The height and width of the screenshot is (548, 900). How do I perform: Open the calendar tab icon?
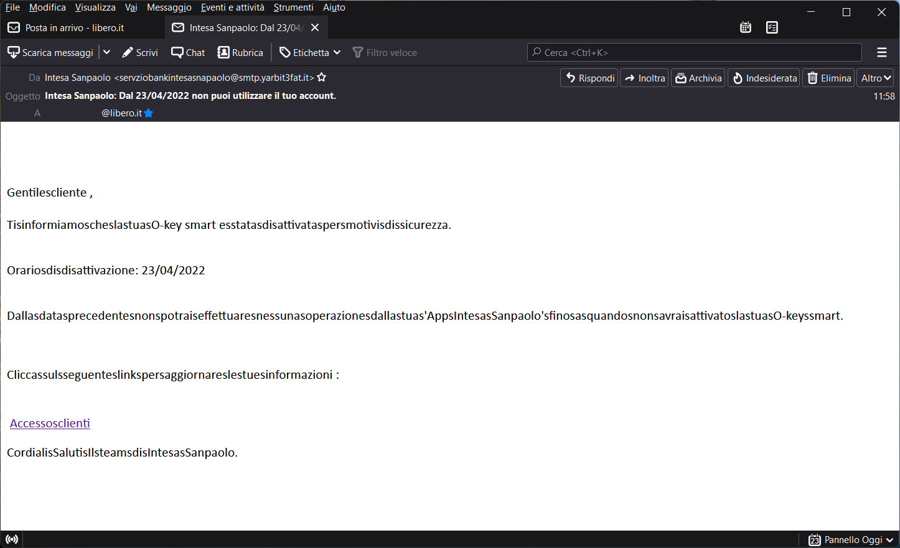click(746, 27)
